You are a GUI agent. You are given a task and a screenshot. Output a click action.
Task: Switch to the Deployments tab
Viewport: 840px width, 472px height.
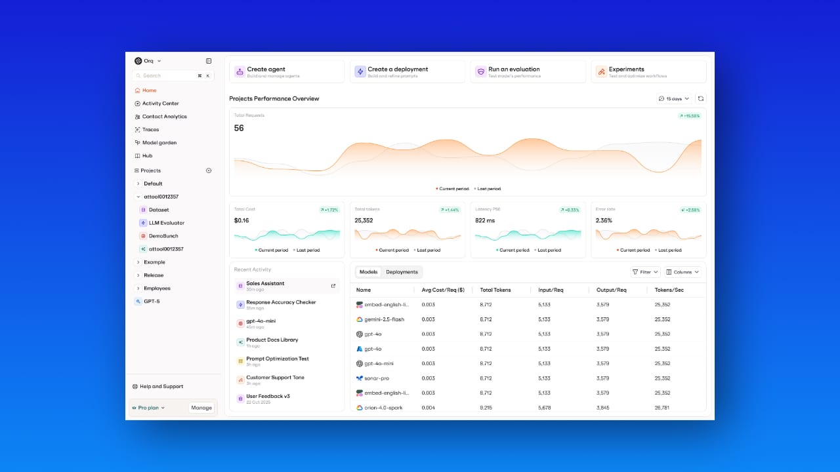point(402,271)
